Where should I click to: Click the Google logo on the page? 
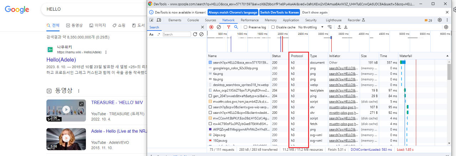[x=17, y=10]
